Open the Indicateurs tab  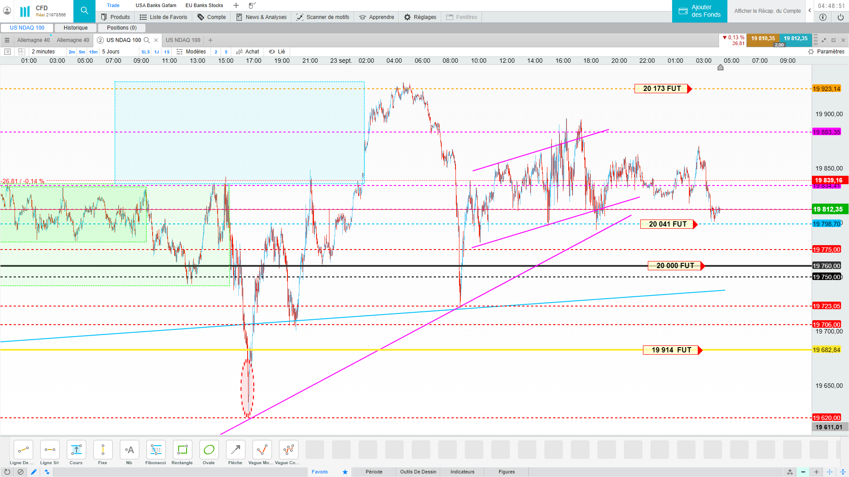[x=462, y=472]
